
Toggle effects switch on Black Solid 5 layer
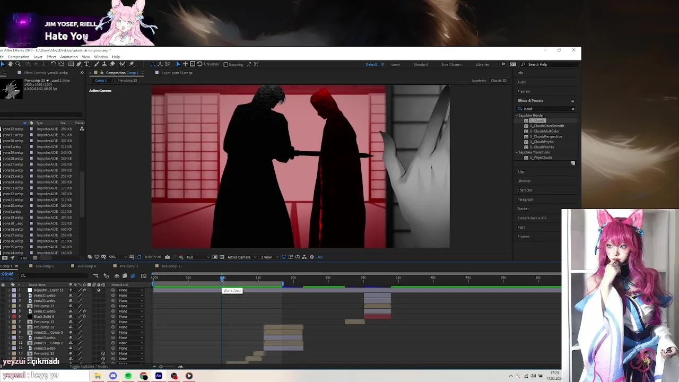84,317
